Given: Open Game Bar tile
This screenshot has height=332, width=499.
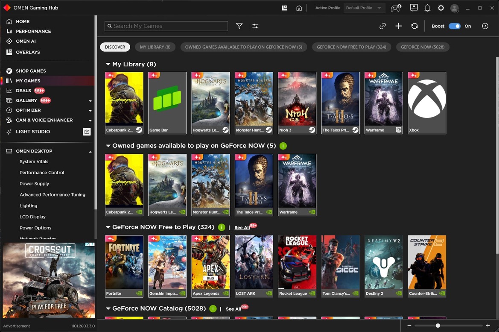Looking at the screenshot, I should 167,103.
